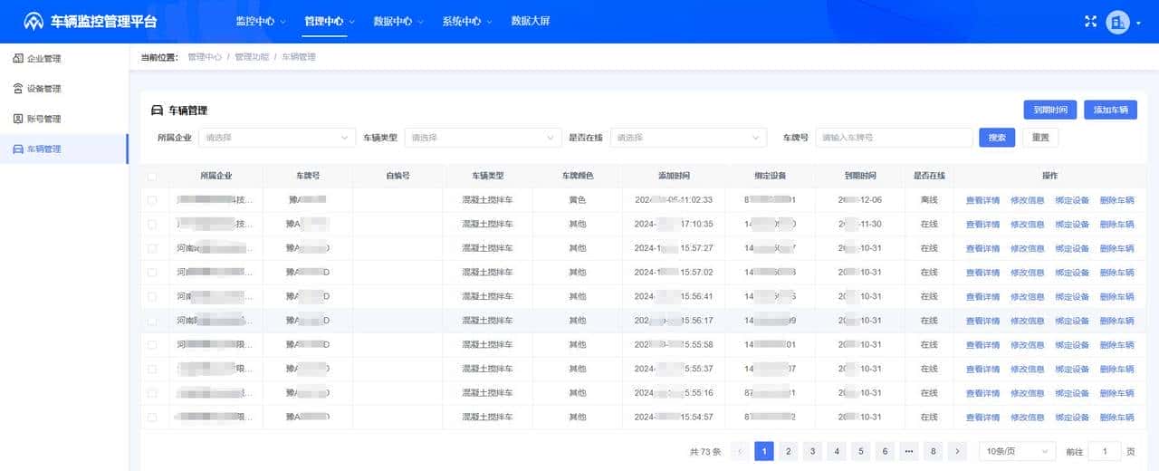
Task: Open the 车辆类型 select dropdown
Action: tap(483, 138)
